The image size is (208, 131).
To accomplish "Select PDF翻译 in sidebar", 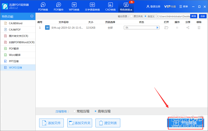I will (x=18, y=48).
